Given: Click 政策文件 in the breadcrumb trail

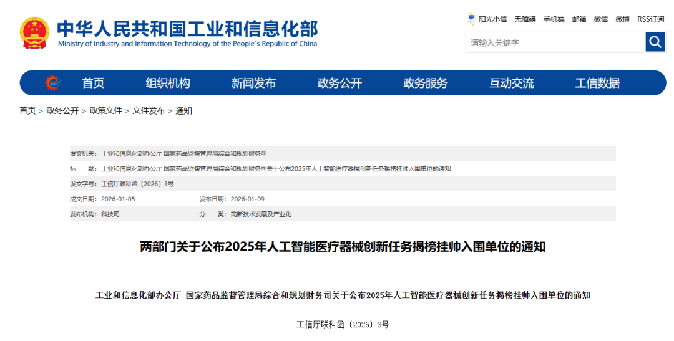Looking at the screenshot, I should coord(105,111).
